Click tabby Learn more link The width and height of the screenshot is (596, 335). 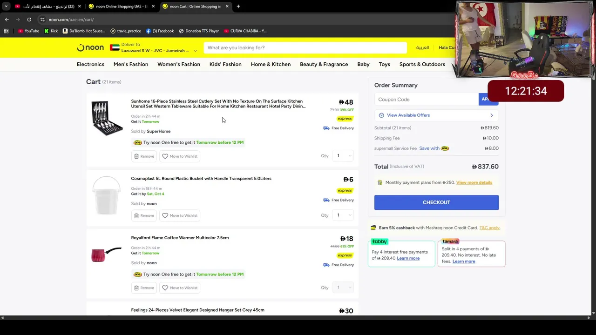(408, 258)
